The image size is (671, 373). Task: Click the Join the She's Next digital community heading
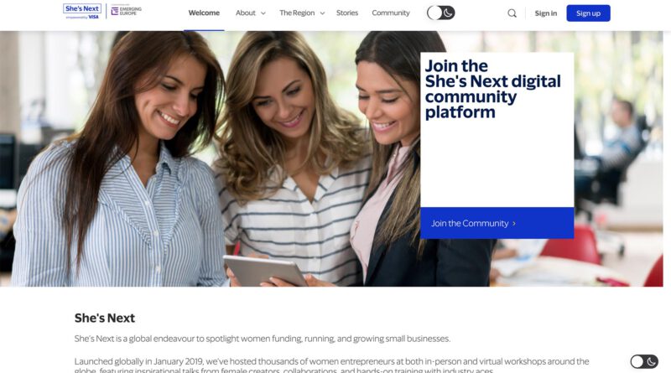(492, 89)
